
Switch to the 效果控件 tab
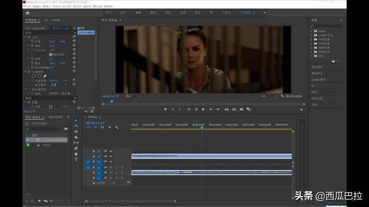33,21
